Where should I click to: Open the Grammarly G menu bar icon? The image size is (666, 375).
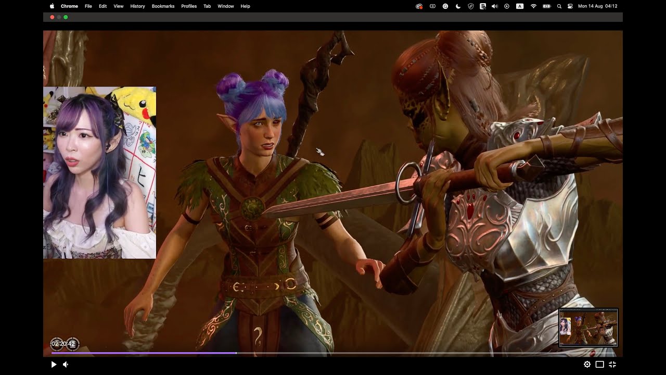(x=445, y=6)
